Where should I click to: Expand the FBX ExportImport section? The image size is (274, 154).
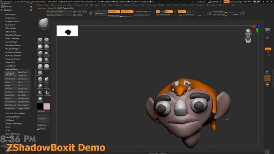(12, 49)
